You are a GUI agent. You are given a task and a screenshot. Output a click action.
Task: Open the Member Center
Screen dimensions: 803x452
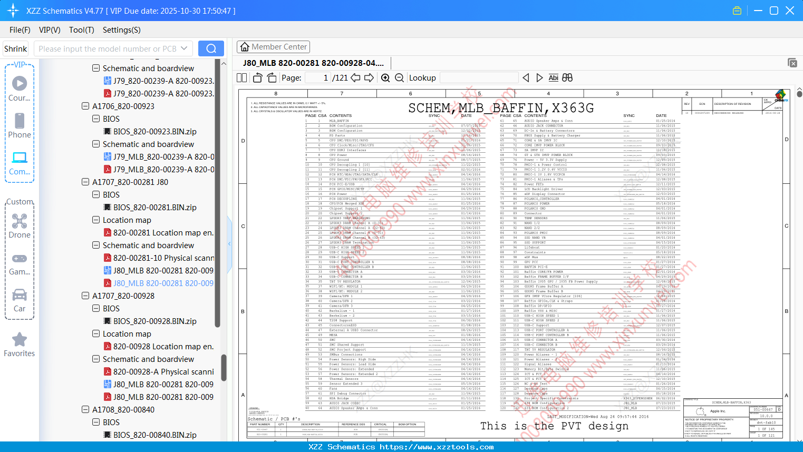(273, 47)
